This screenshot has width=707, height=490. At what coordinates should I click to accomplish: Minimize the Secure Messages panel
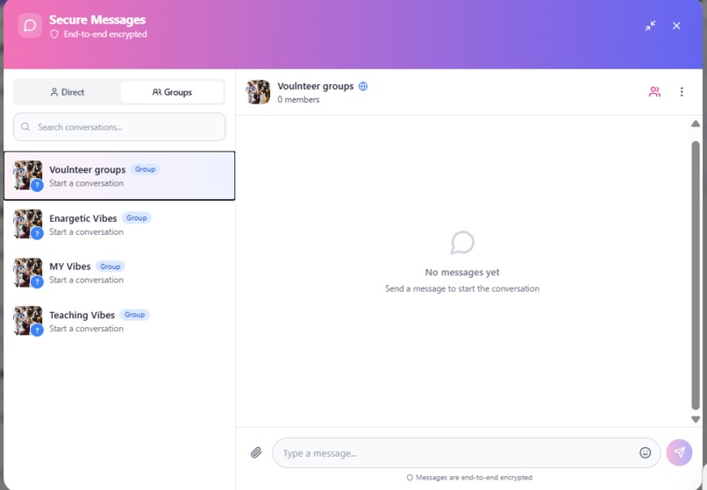click(650, 25)
